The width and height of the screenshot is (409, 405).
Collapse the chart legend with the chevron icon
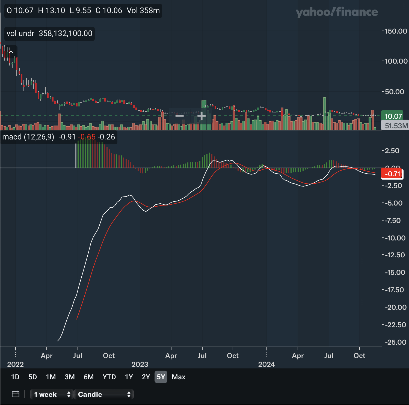click(11, 52)
